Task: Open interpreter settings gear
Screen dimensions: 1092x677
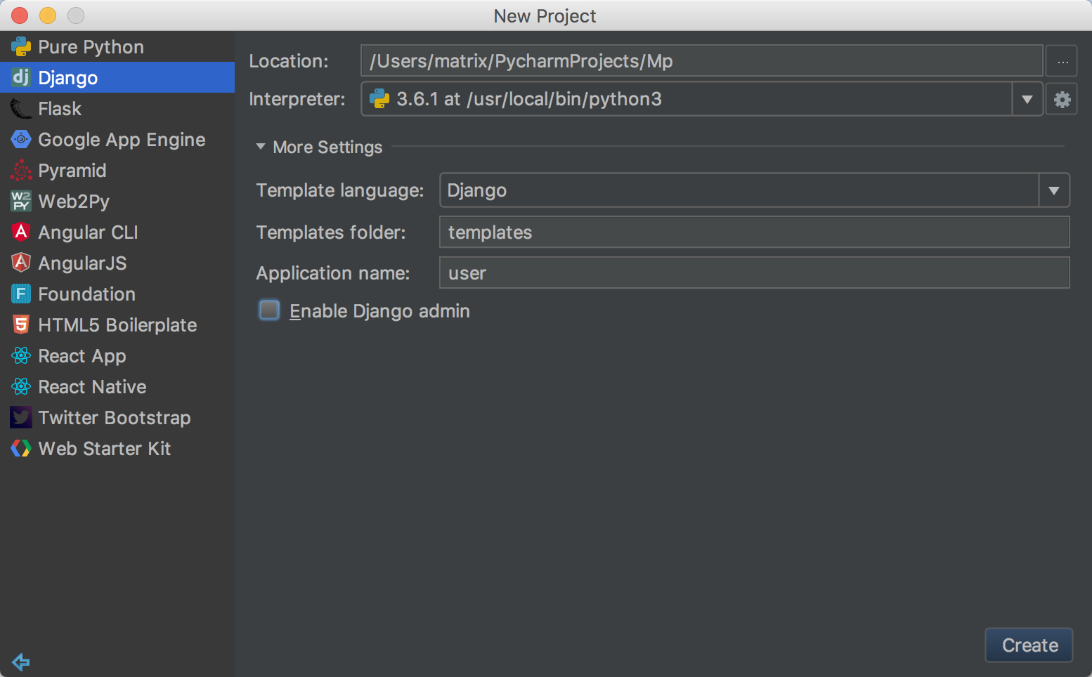Action: pyautogui.click(x=1062, y=99)
